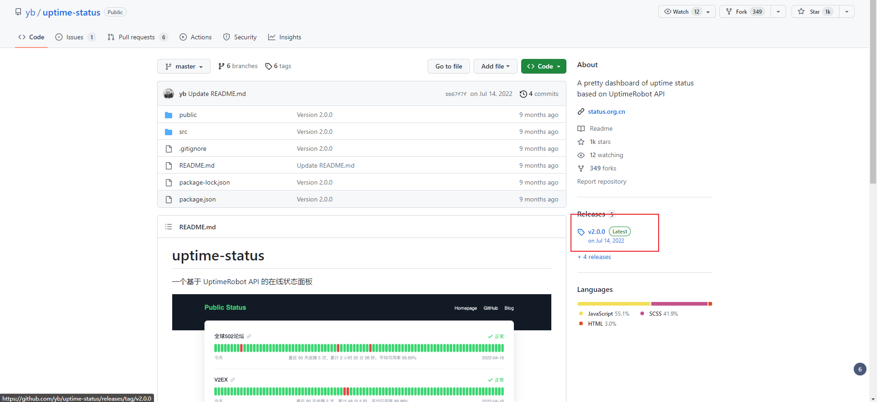Viewport: 877px width, 402px height.
Task: Go to the Actions tab
Action: pyautogui.click(x=195, y=37)
